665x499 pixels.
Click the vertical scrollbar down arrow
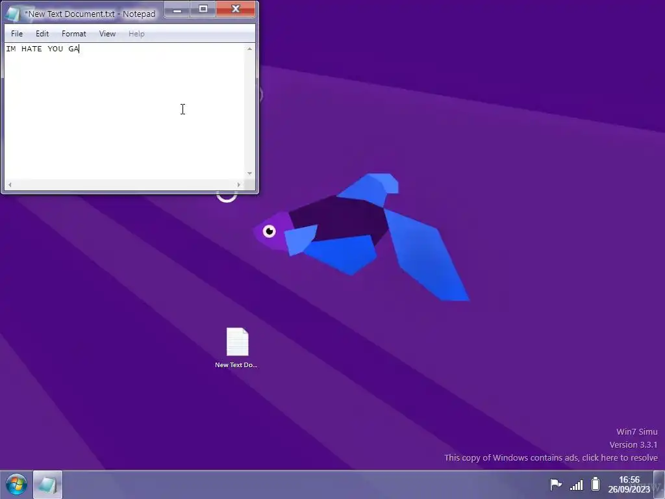coord(249,173)
